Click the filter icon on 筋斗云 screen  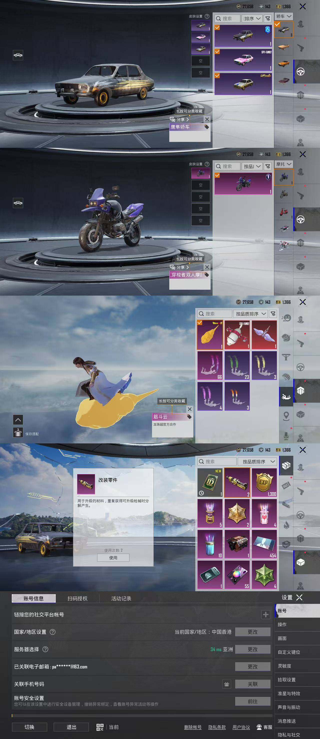tap(273, 314)
